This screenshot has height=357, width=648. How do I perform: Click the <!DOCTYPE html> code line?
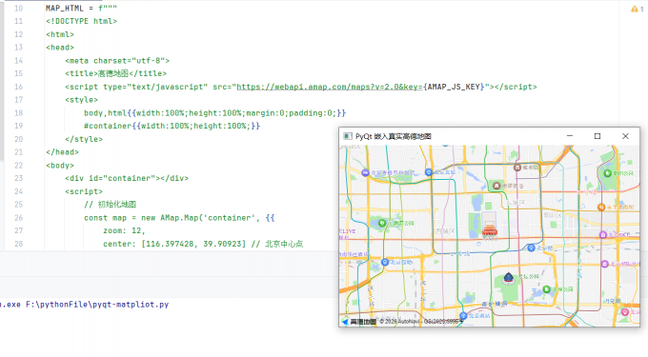(x=81, y=21)
